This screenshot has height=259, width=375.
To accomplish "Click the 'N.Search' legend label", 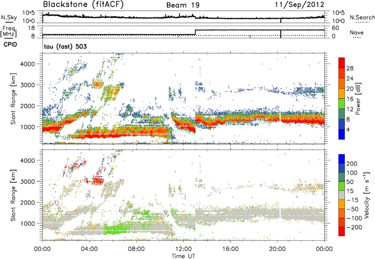I will tap(362, 17).
